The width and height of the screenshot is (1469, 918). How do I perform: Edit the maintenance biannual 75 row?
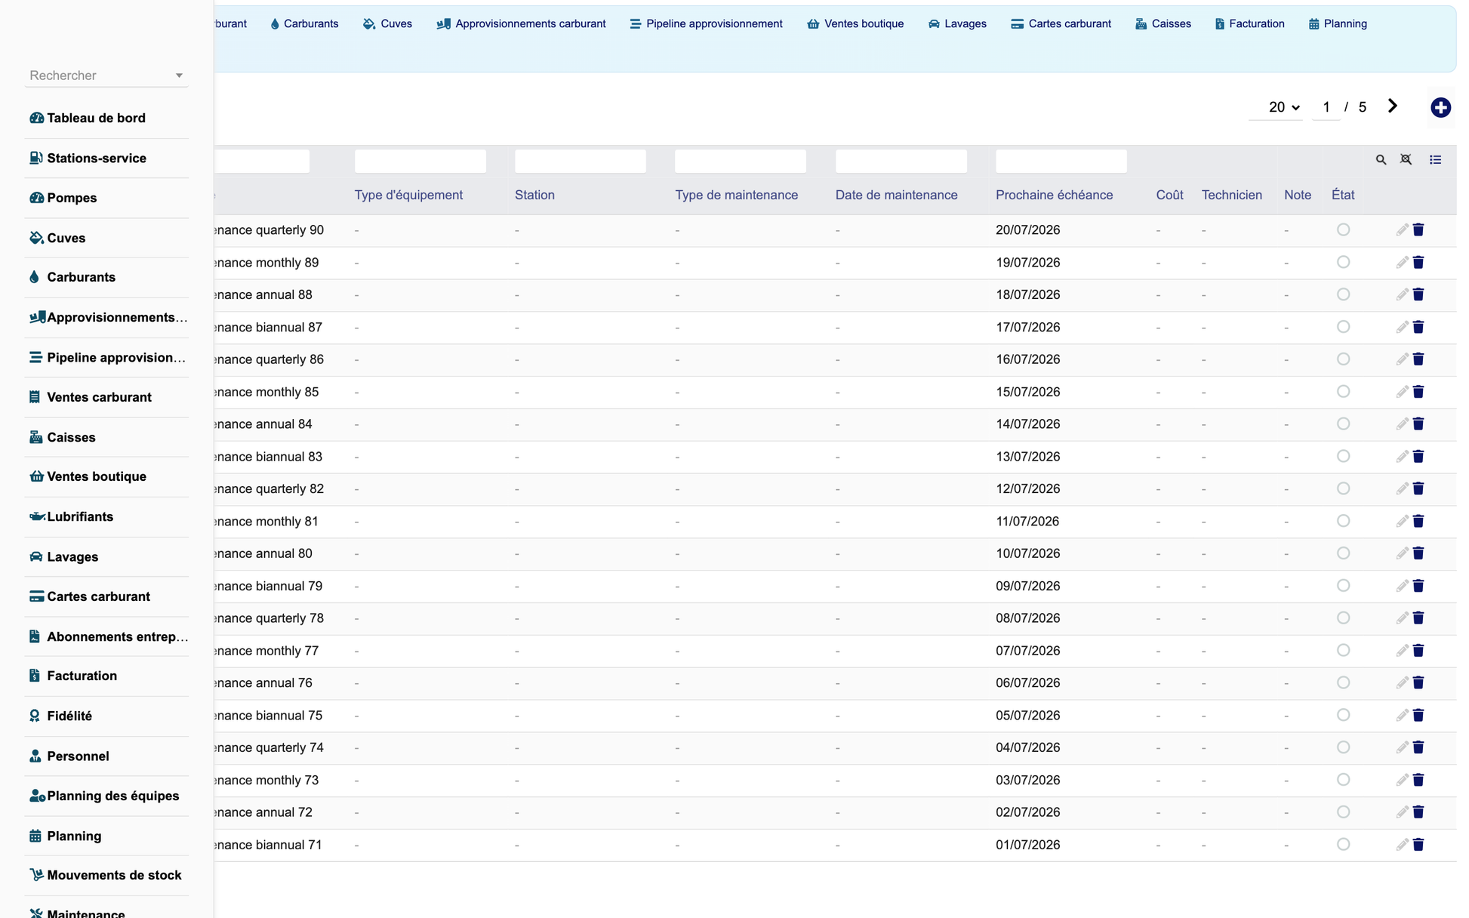tap(1402, 715)
